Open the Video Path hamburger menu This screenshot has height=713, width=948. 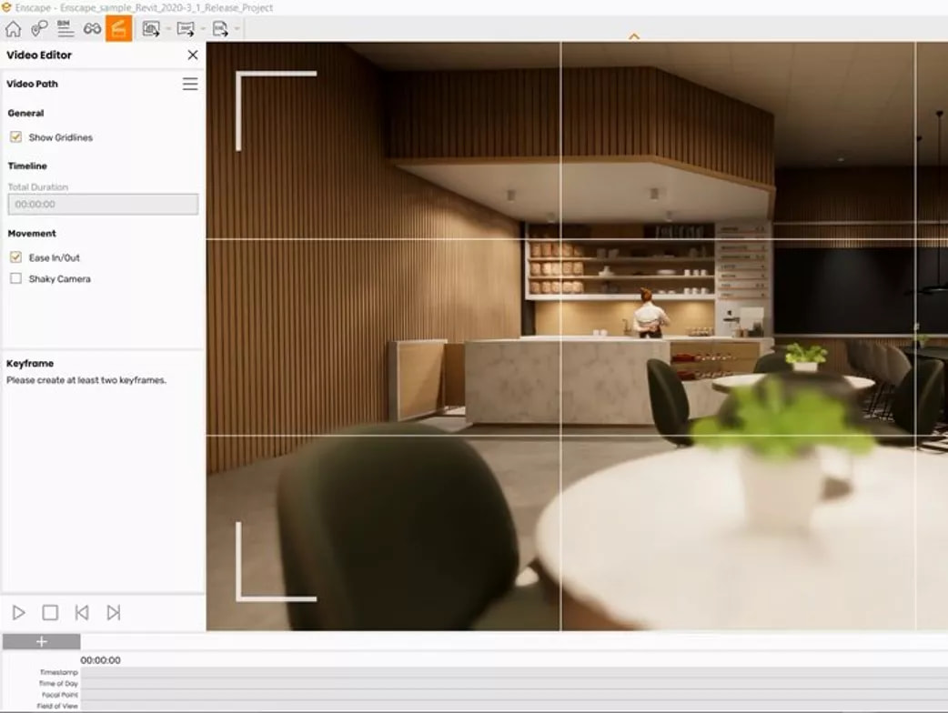(x=190, y=84)
